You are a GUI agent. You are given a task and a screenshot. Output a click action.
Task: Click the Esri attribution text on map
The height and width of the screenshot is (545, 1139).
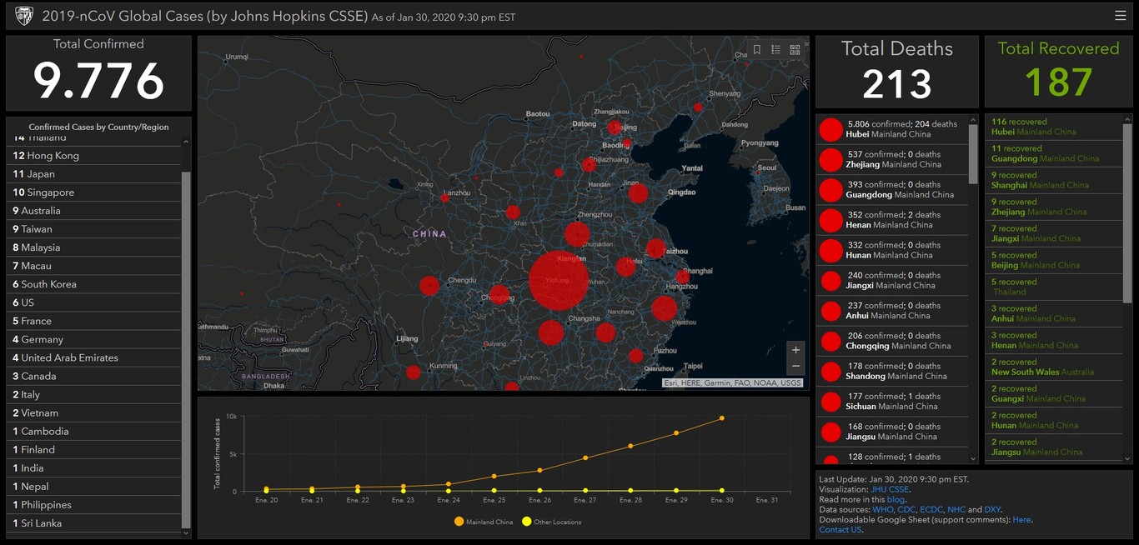click(x=733, y=382)
